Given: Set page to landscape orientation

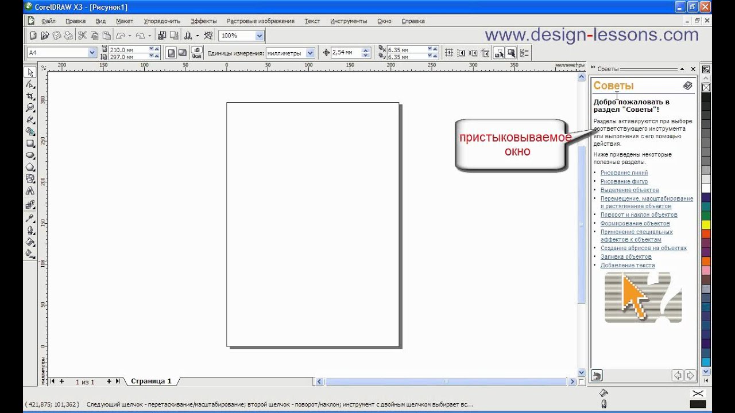Looking at the screenshot, I should (182, 53).
